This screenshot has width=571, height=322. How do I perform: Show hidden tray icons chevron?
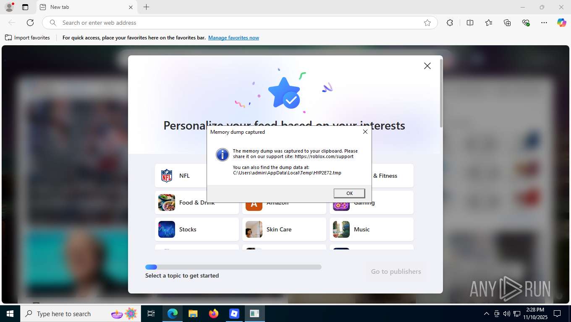tap(486, 314)
